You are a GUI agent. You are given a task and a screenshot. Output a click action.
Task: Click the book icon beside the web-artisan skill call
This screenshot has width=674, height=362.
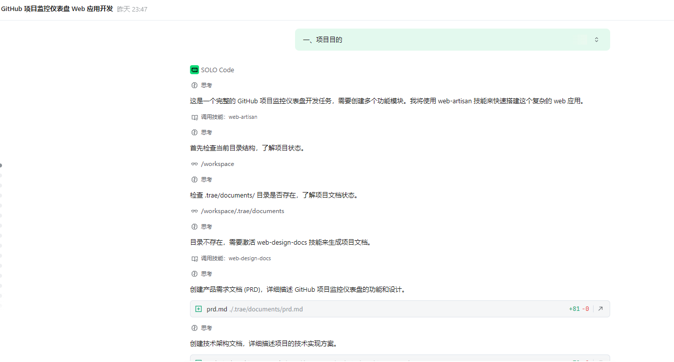[x=195, y=117]
